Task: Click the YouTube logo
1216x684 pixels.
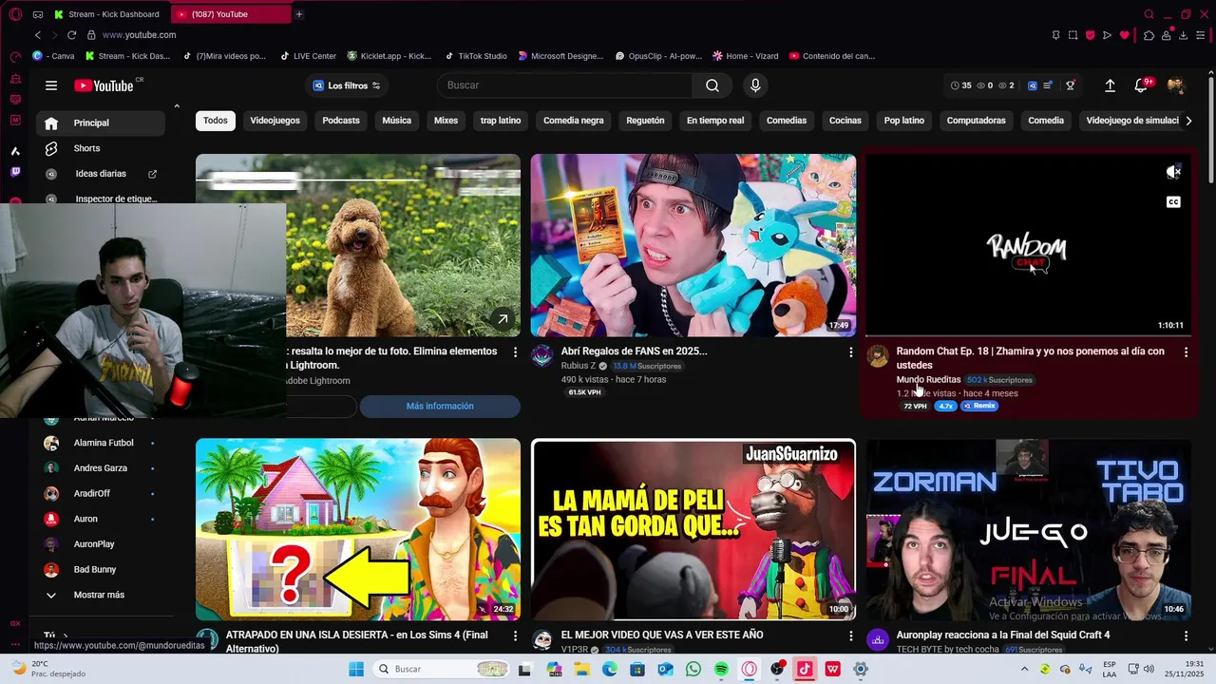Action: click(104, 85)
